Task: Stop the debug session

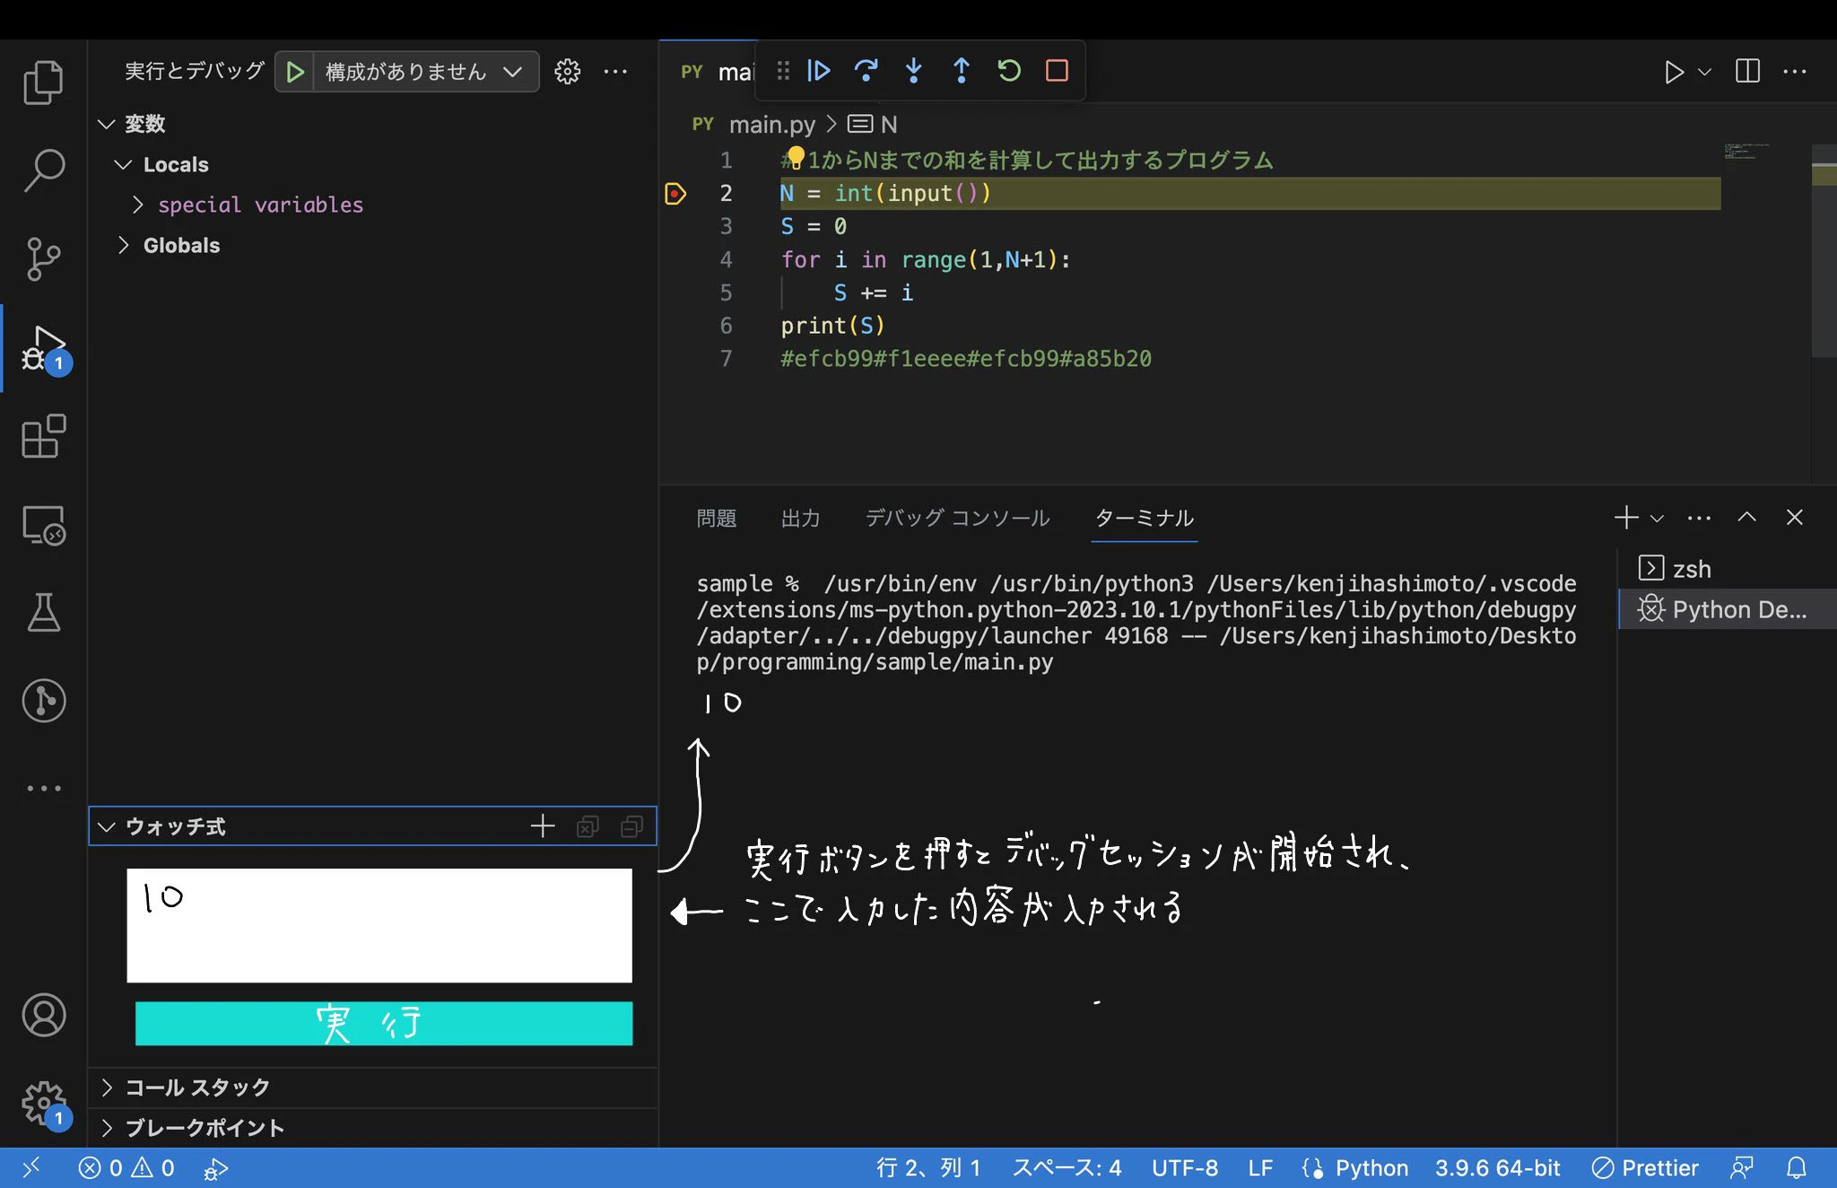Action: click(1057, 70)
